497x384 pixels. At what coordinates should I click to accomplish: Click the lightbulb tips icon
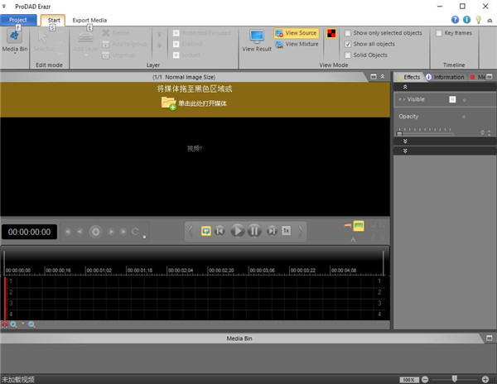point(477,19)
